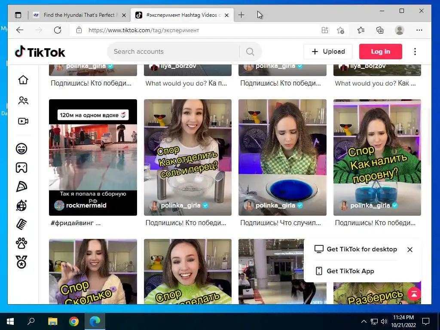
Task: Open the volume speaker icon in tray
Action: 384,321
